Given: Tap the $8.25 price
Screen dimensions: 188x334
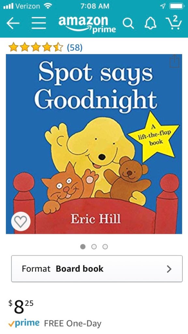Looking at the screenshot, I should click(21, 307).
